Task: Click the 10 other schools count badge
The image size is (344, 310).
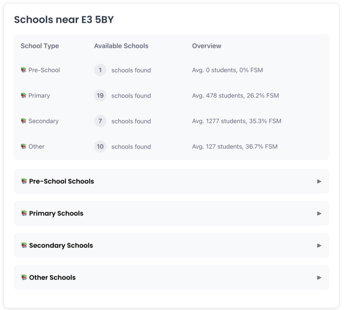Action: click(x=100, y=147)
